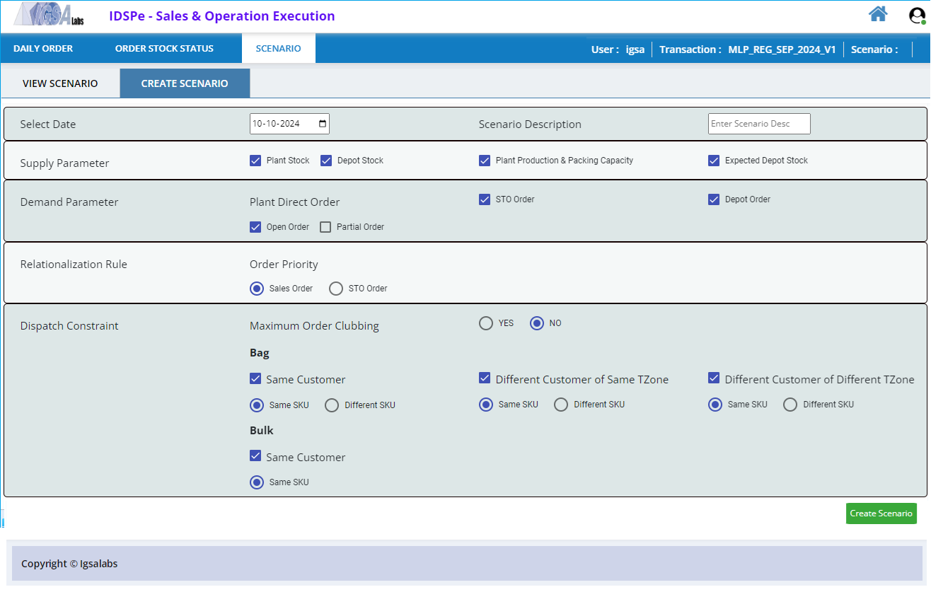Screen dimensions: 943x592
Task: Click the 'Plant Direct Order' label
Action: [294, 202]
